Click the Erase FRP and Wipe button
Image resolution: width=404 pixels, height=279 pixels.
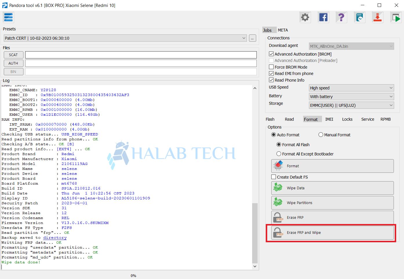(x=332, y=232)
